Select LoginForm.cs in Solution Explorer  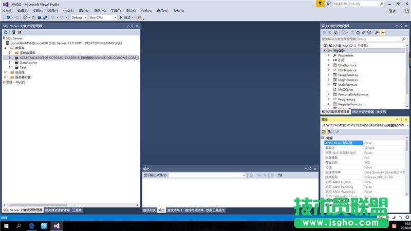pyautogui.click(x=348, y=80)
